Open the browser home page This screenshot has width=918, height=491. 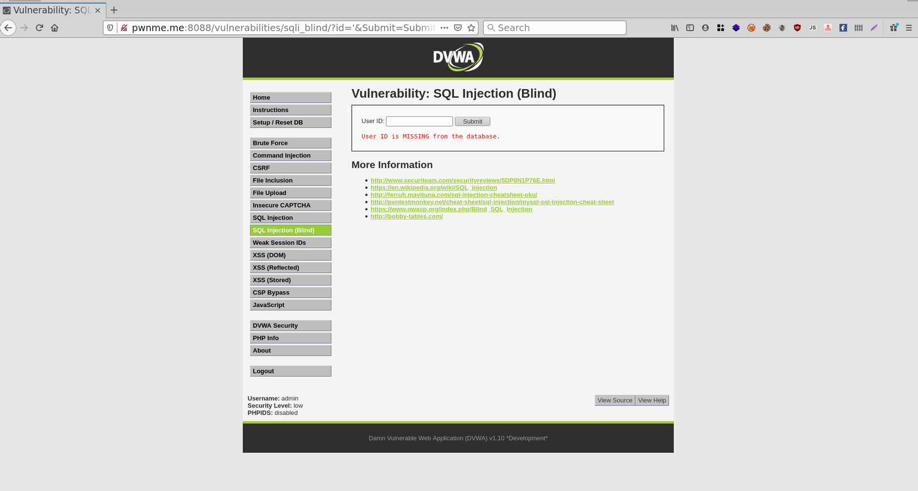click(x=55, y=28)
